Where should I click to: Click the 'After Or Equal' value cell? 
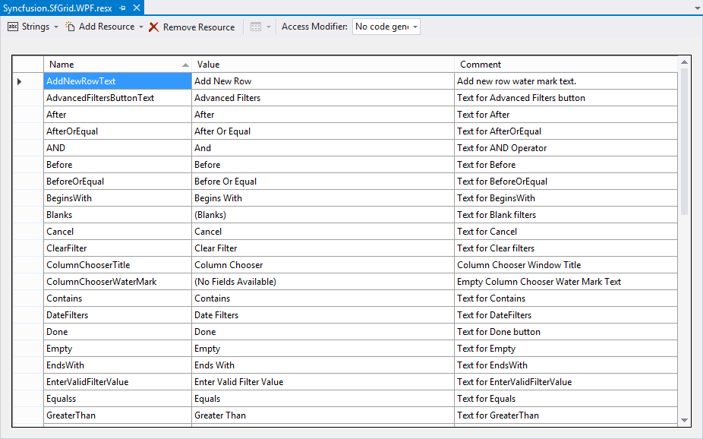pyautogui.click(x=323, y=131)
